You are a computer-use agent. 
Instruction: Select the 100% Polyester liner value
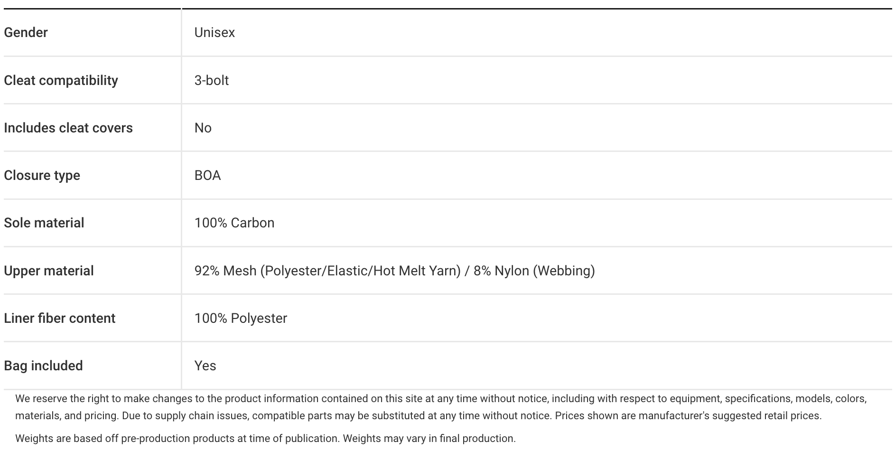point(241,318)
